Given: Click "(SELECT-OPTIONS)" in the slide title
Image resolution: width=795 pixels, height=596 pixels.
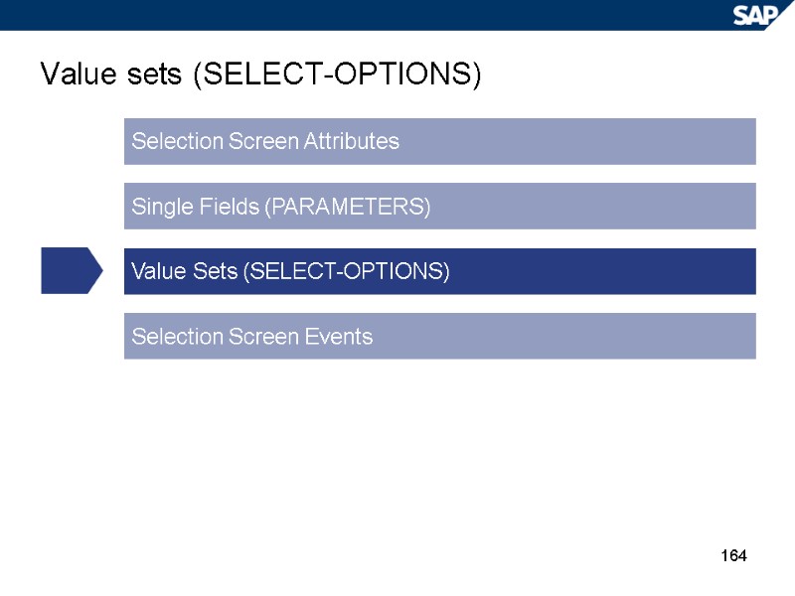Looking at the screenshot, I should (x=336, y=75).
